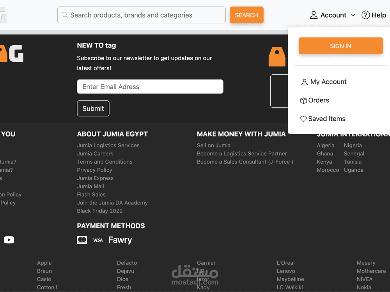Click the Fawry payment logo

(x=120, y=240)
